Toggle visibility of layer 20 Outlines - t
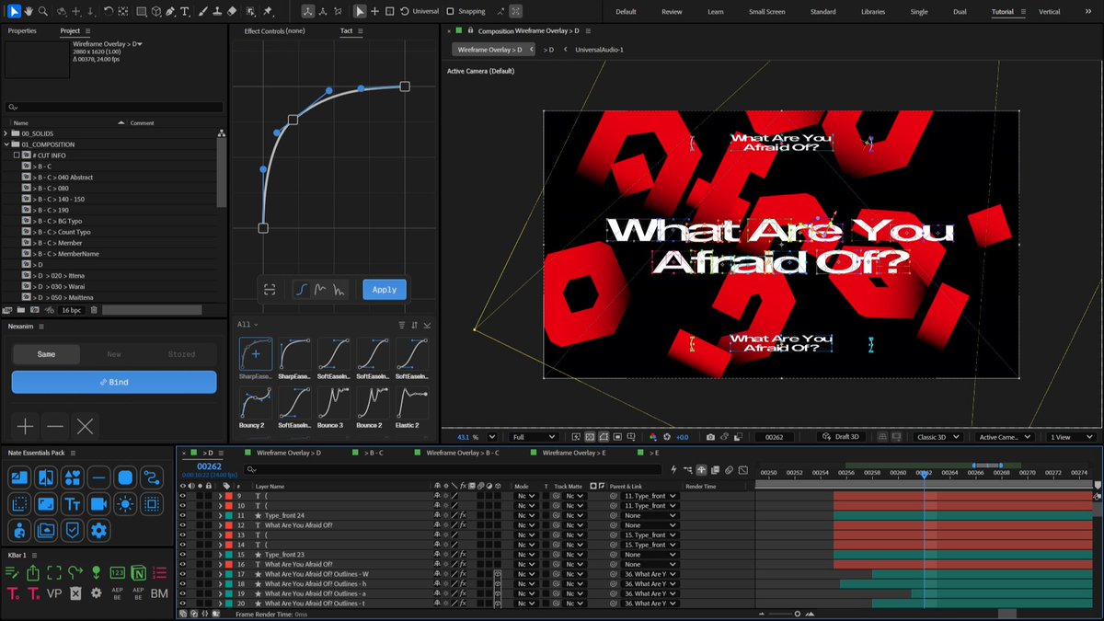This screenshot has width=1104, height=621. 182,604
